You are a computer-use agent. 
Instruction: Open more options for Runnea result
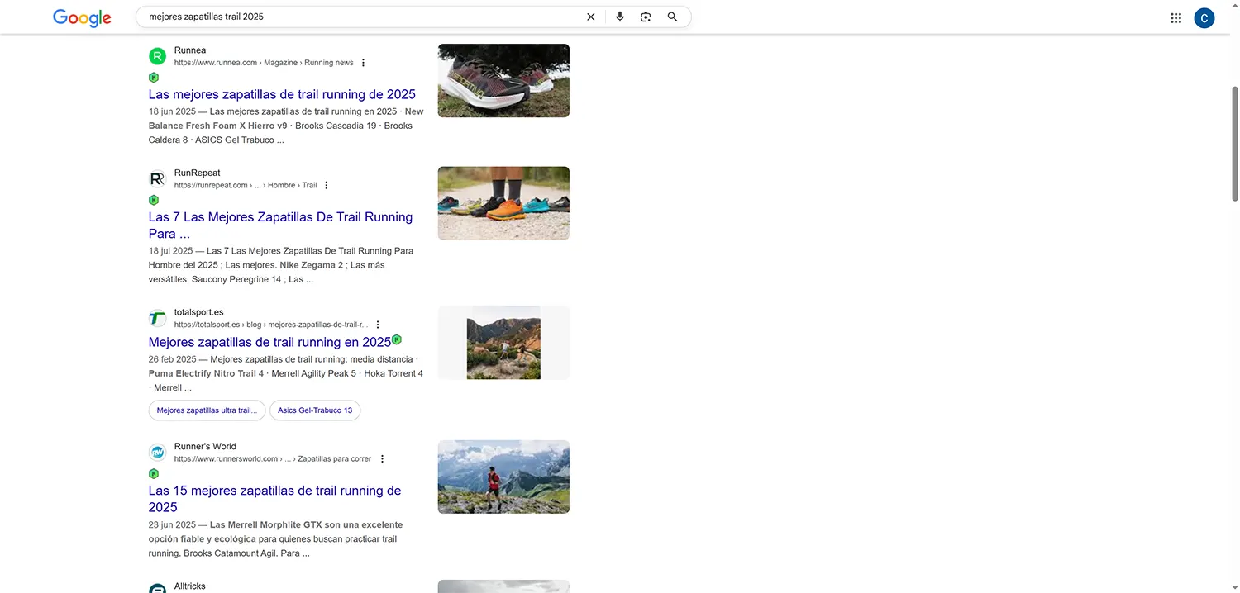click(x=363, y=63)
